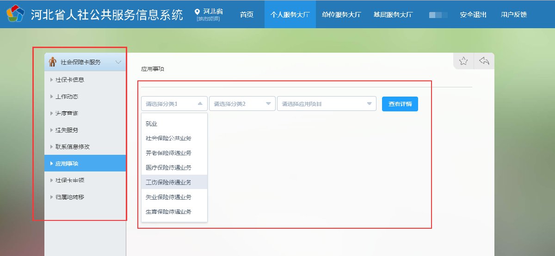The image size is (555, 256).
Task: Click the star favorite icon
Action: click(463, 61)
